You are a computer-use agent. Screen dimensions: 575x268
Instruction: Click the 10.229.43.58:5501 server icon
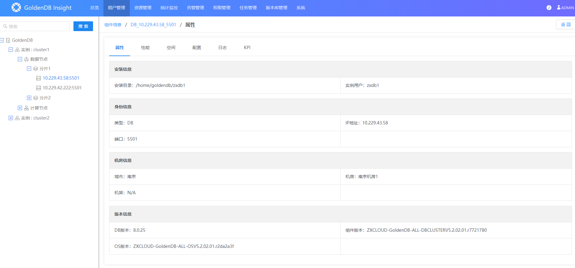click(x=39, y=78)
